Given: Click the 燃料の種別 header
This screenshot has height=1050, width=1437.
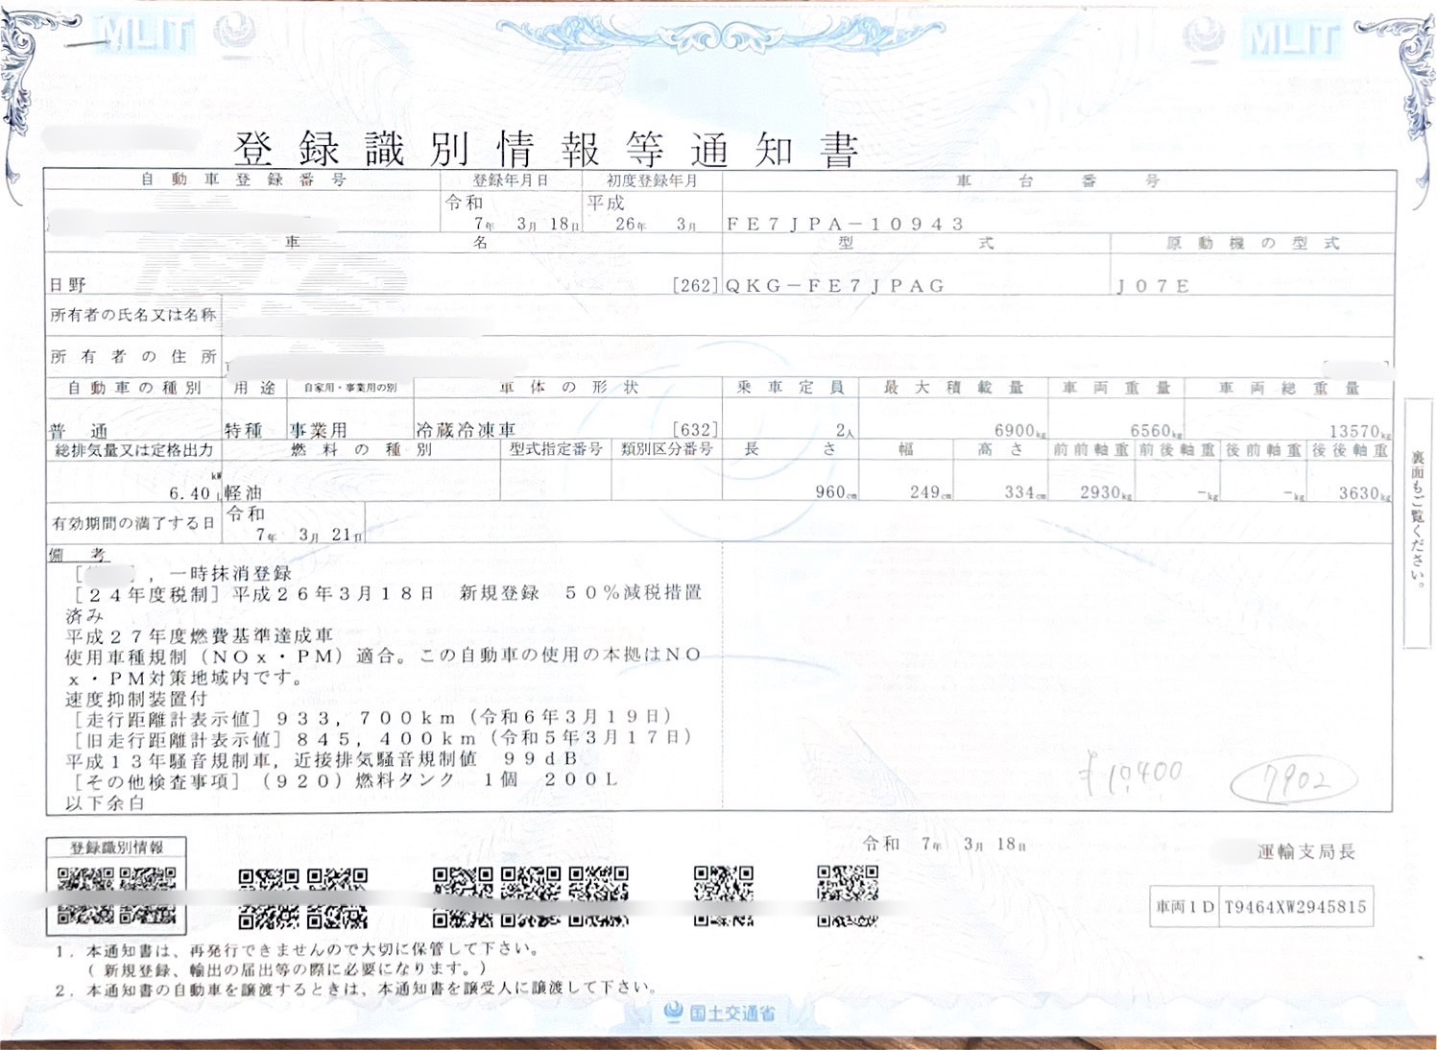Looking at the screenshot, I should pyautogui.click(x=360, y=450).
